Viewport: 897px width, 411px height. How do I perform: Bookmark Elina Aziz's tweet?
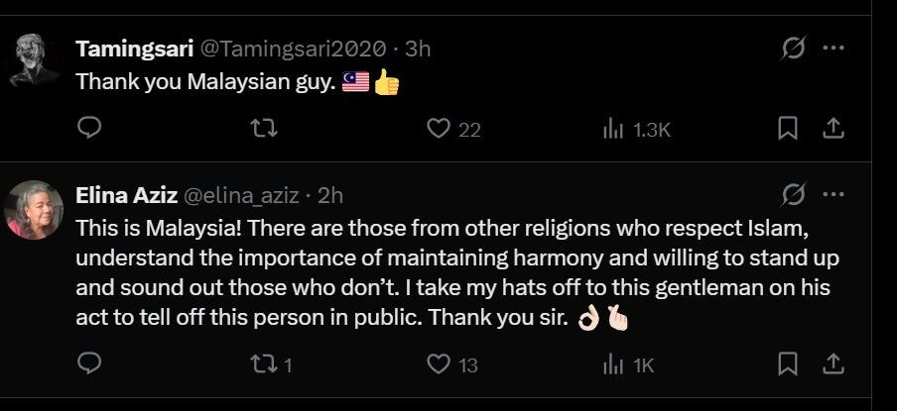788,363
